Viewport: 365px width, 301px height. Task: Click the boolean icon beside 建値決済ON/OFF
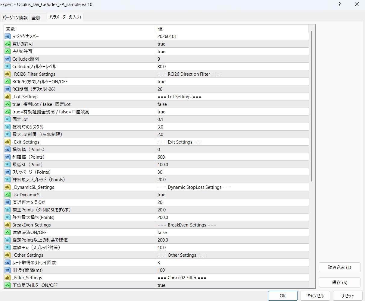(x=8, y=233)
